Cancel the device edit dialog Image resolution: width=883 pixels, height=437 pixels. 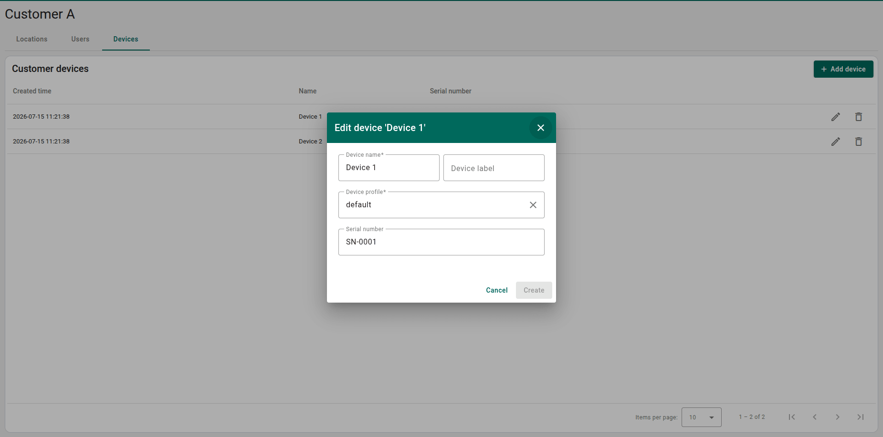click(x=497, y=290)
